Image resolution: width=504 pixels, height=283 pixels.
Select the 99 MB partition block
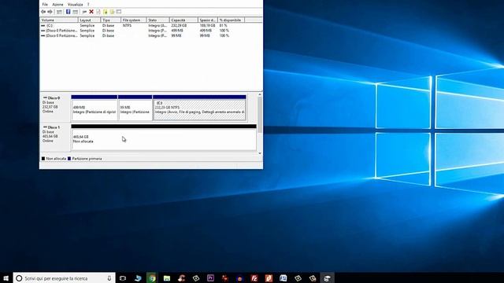(135, 108)
